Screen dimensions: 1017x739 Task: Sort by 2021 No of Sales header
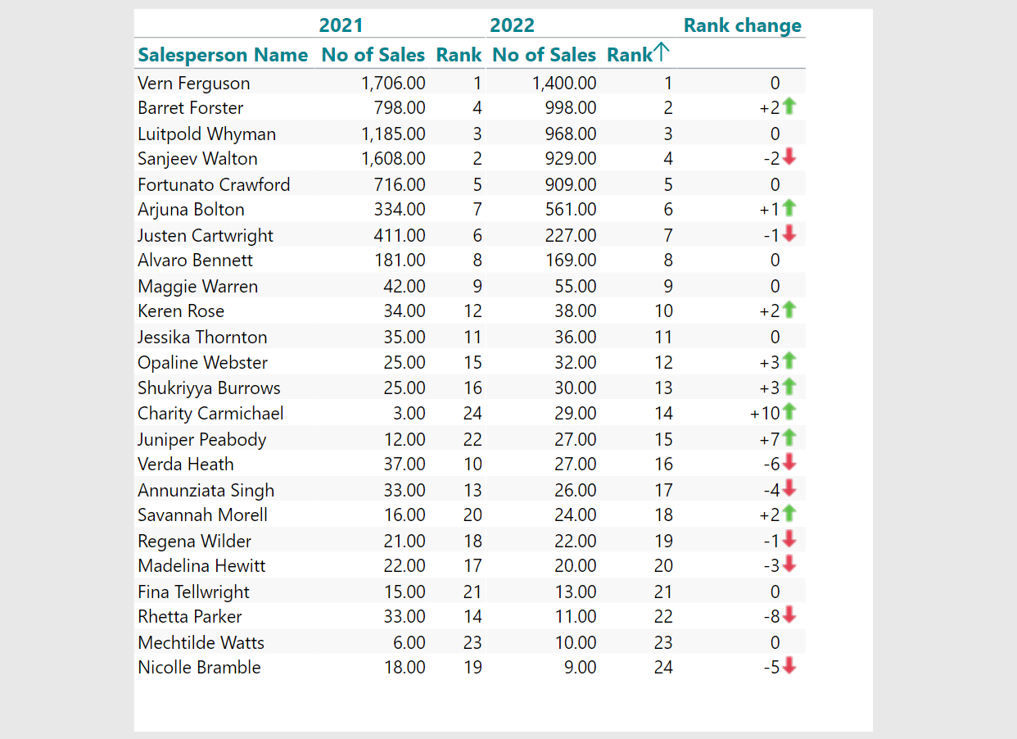(x=373, y=55)
